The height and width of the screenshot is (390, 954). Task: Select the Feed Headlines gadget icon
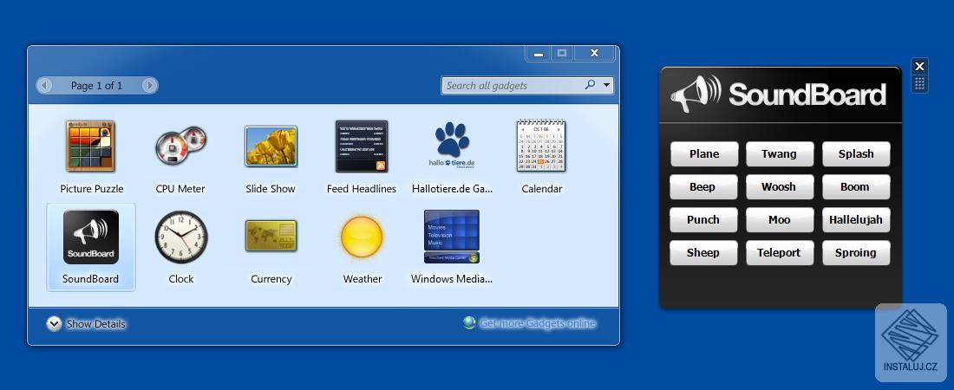362,146
